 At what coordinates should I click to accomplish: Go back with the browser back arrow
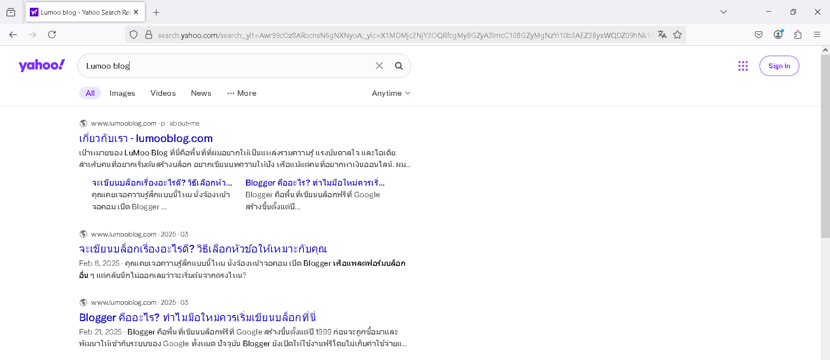pos(13,35)
